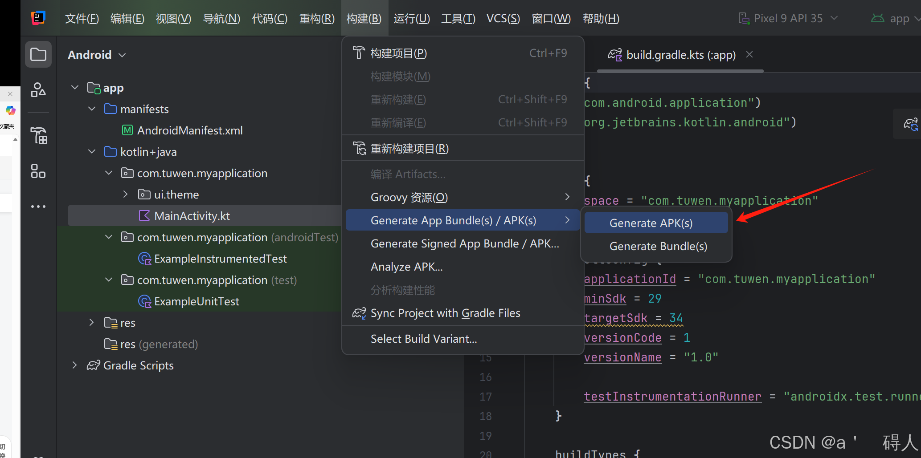The height and width of the screenshot is (458, 921).
Task: Open the 文件(F) menu
Action: coord(82,18)
